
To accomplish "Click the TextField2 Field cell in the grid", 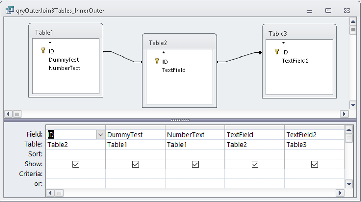I will (x=315, y=135).
